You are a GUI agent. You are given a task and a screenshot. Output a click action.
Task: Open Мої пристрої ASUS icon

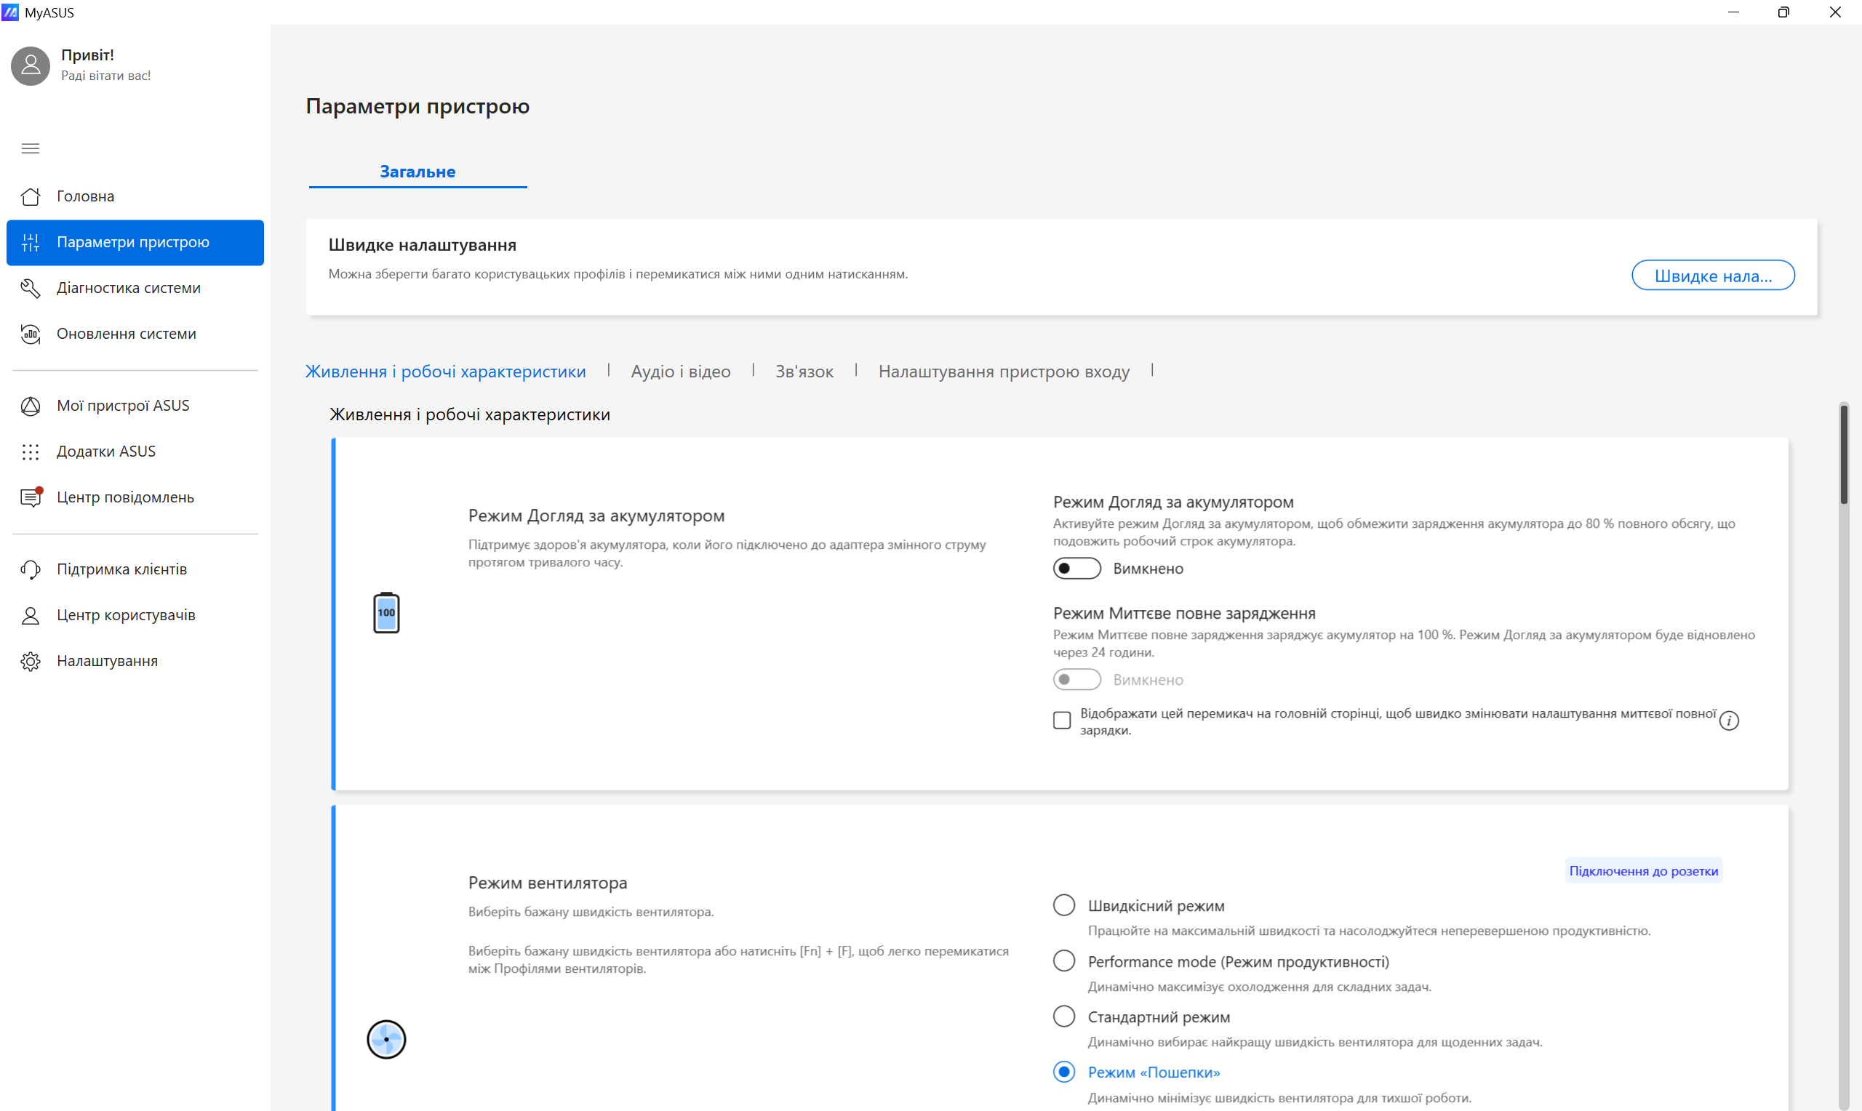tap(30, 406)
